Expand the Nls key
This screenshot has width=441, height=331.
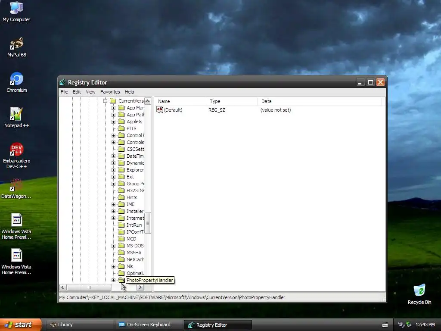(x=113, y=266)
